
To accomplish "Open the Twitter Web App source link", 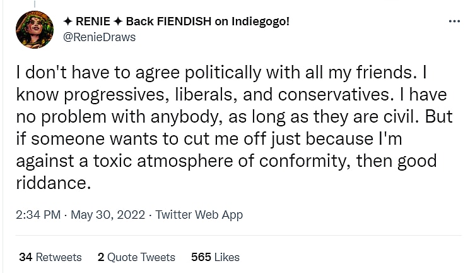I will pyautogui.click(x=199, y=215).
